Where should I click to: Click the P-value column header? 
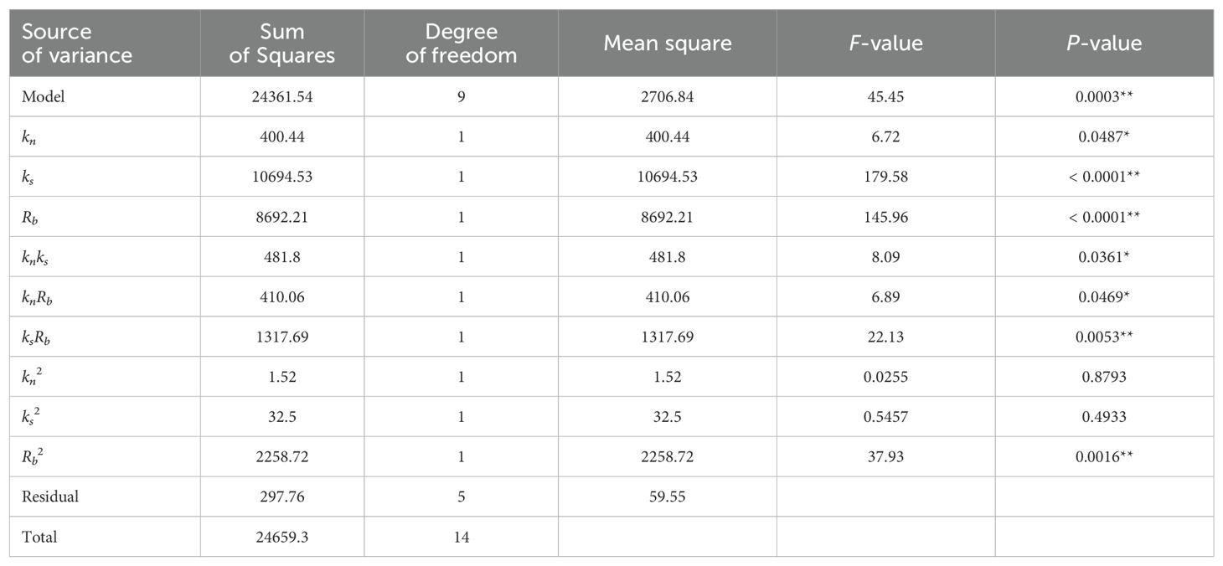click(1104, 43)
